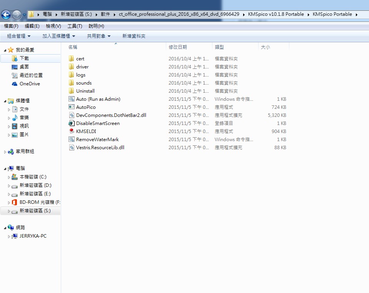
Task: Select the Vestris.ResourceLib.dll file icon
Action: pyautogui.click(x=72, y=147)
